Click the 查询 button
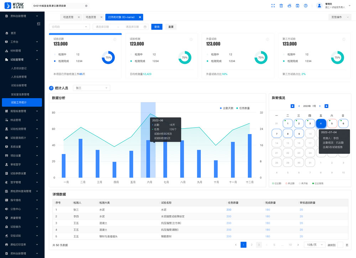356x258 pixels. (x=157, y=27)
